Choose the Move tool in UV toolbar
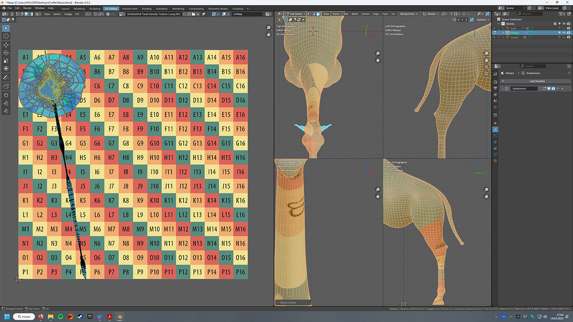 [x=6, y=45]
